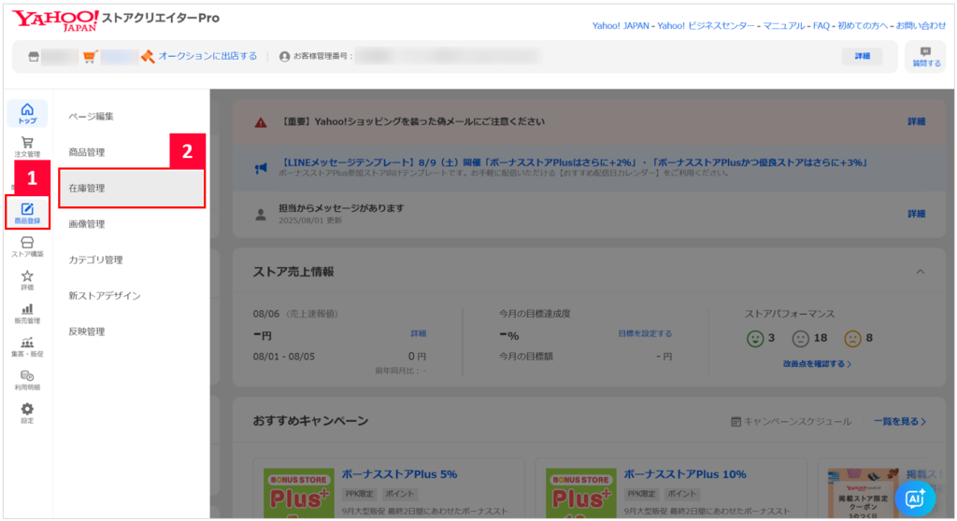
Task: Click the neutral face performance icon
Action: tap(800, 339)
